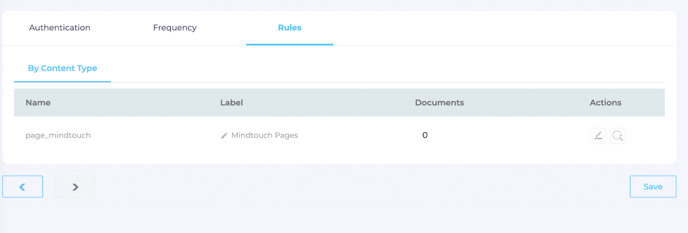Screen dimensions: 688x233
Task: Click the Actions column header
Action: (605, 103)
